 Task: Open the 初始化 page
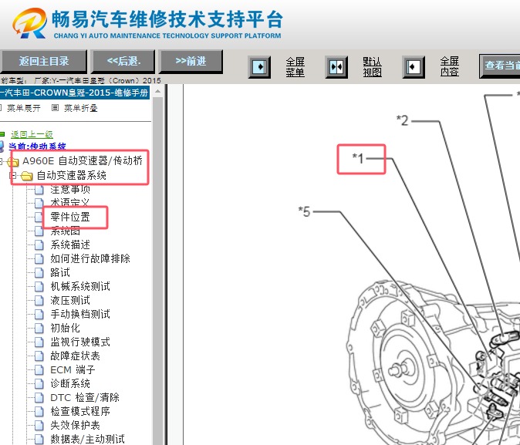point(65,328)
